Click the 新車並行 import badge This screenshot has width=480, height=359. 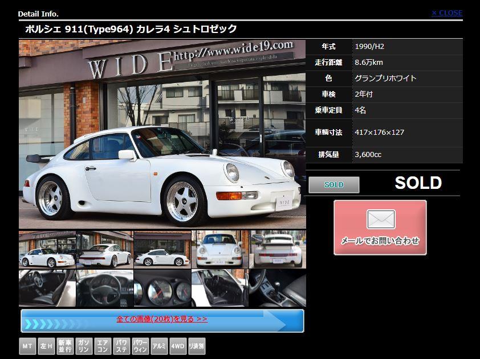[65, 346]
